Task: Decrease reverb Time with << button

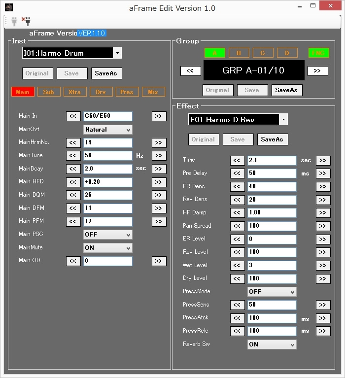Action: click(x=237, y=161)
